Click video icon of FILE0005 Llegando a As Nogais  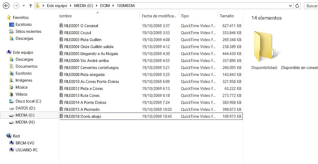click(62, 53)
